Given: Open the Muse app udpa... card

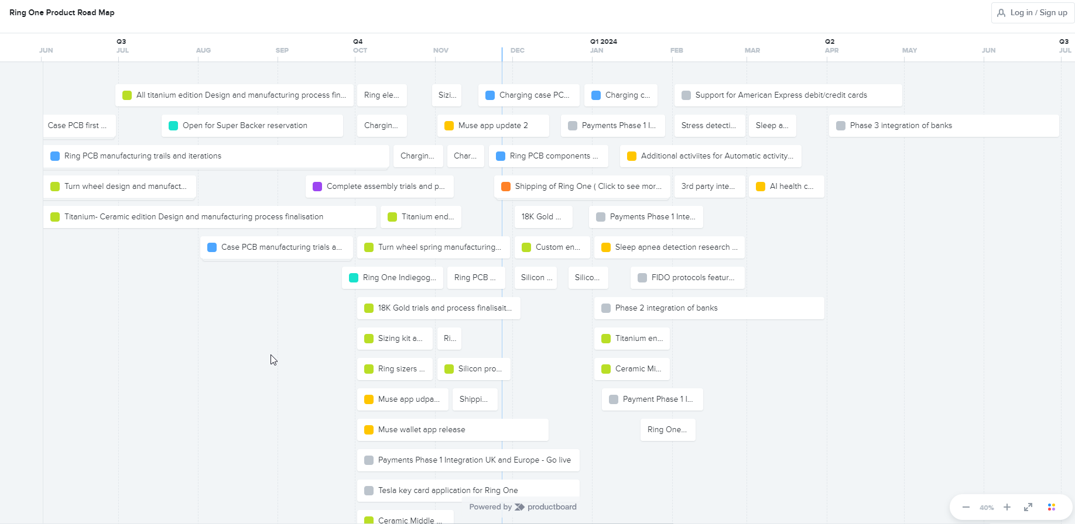Looking at the screenshot, I should [x=402, y=399].
